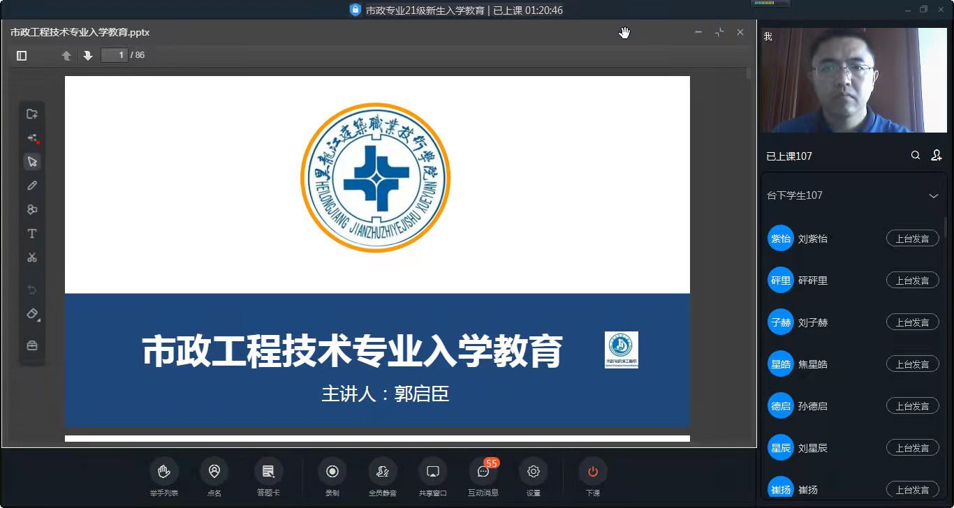The width and height of the screenshot is (954, 508).
Task: Open the roll call (点名) feature
Action: (214, 477)
